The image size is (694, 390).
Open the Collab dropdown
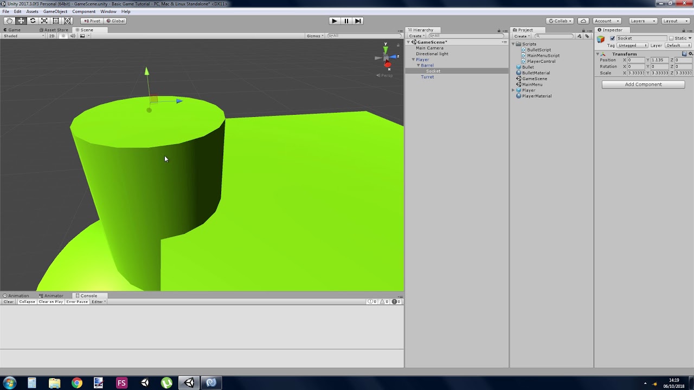pos(561,21)
